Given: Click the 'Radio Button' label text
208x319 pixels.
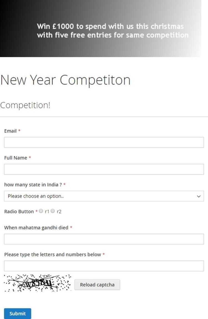Looking at the screenshot, I should coord(19,212).
